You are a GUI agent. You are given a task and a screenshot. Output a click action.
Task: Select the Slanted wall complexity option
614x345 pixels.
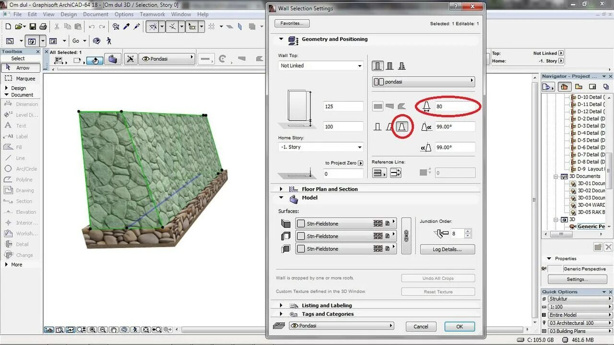(x=390, y=127)
